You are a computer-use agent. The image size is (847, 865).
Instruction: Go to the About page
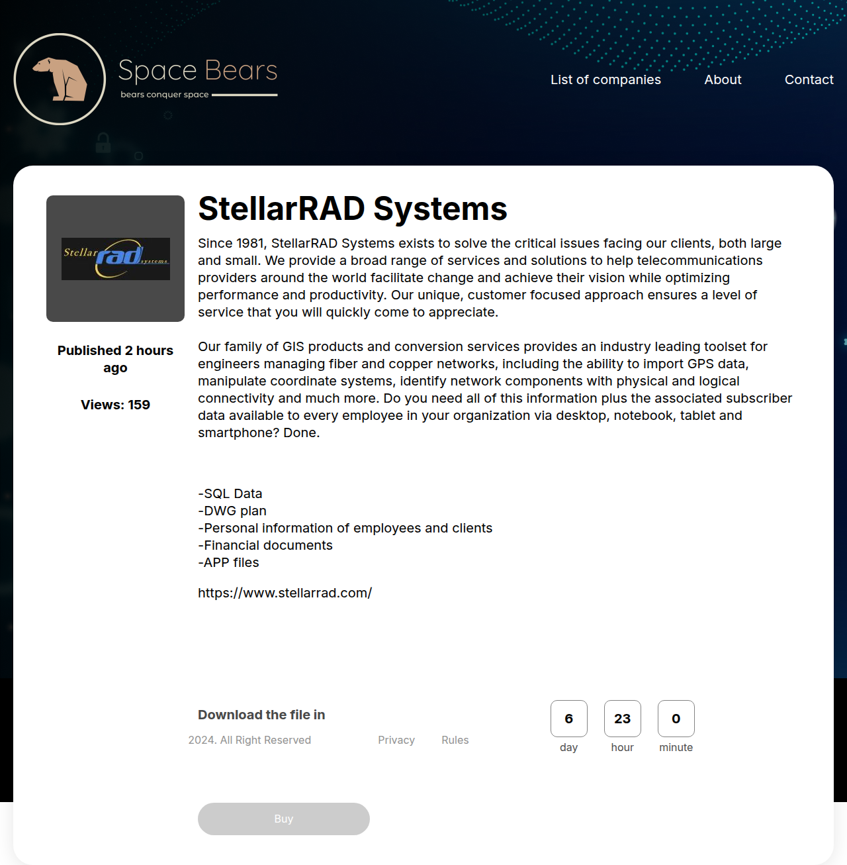click(723, 79)
